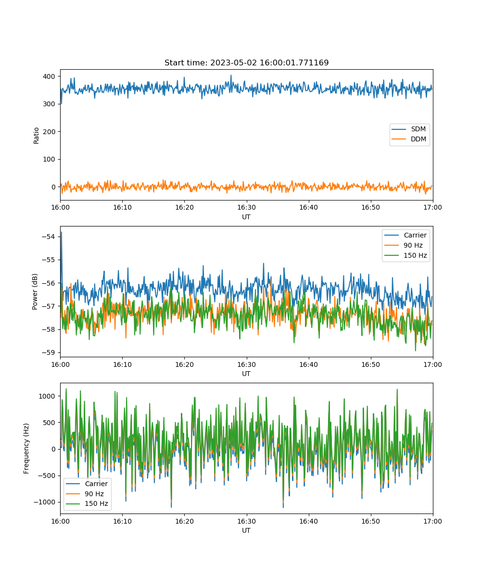Image resolution: width=481 pixels, height=577 pixels.
Task: Click the 200 tick on Ratio axis
Action: click(x=50, y=132)
